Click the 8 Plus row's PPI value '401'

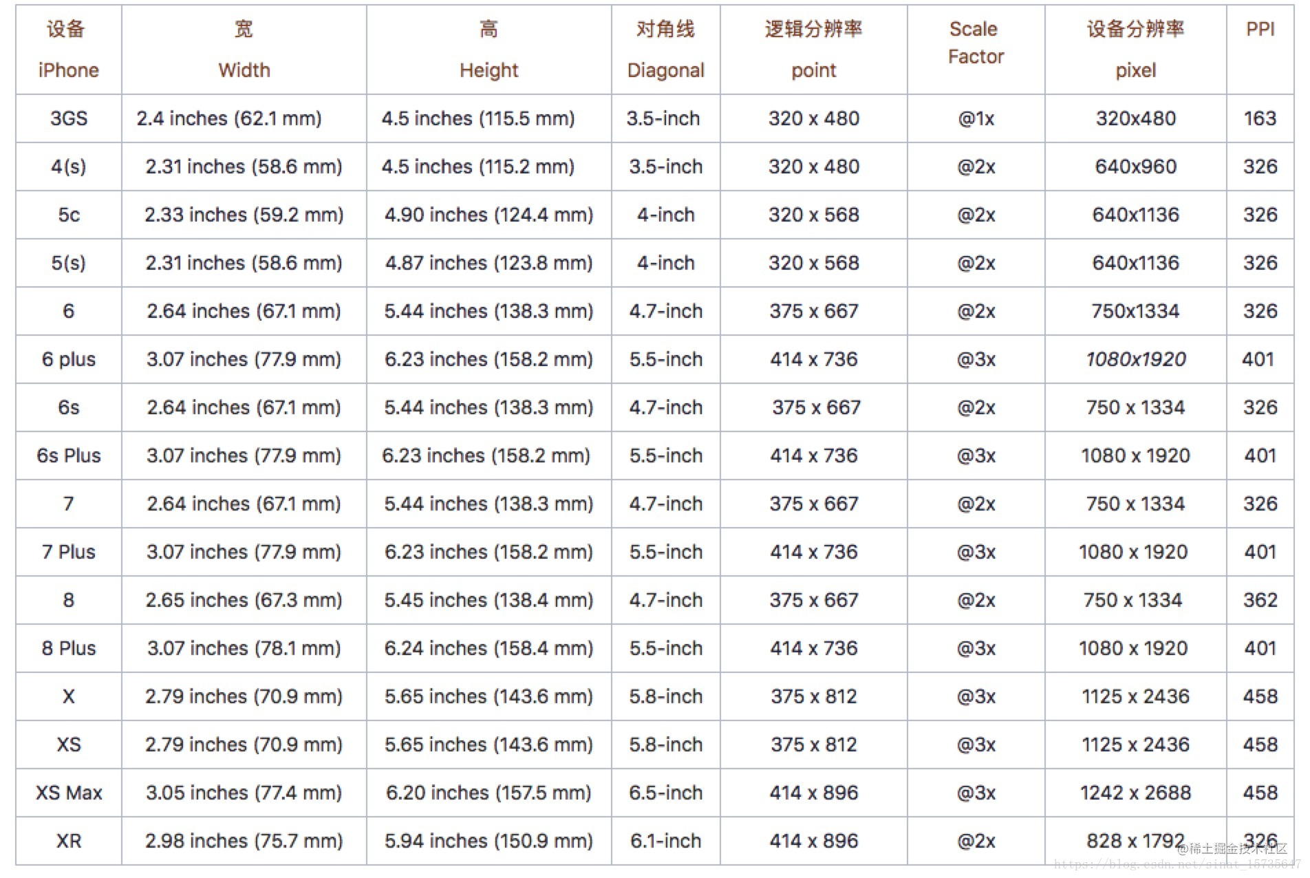[x=1260, y=648]
